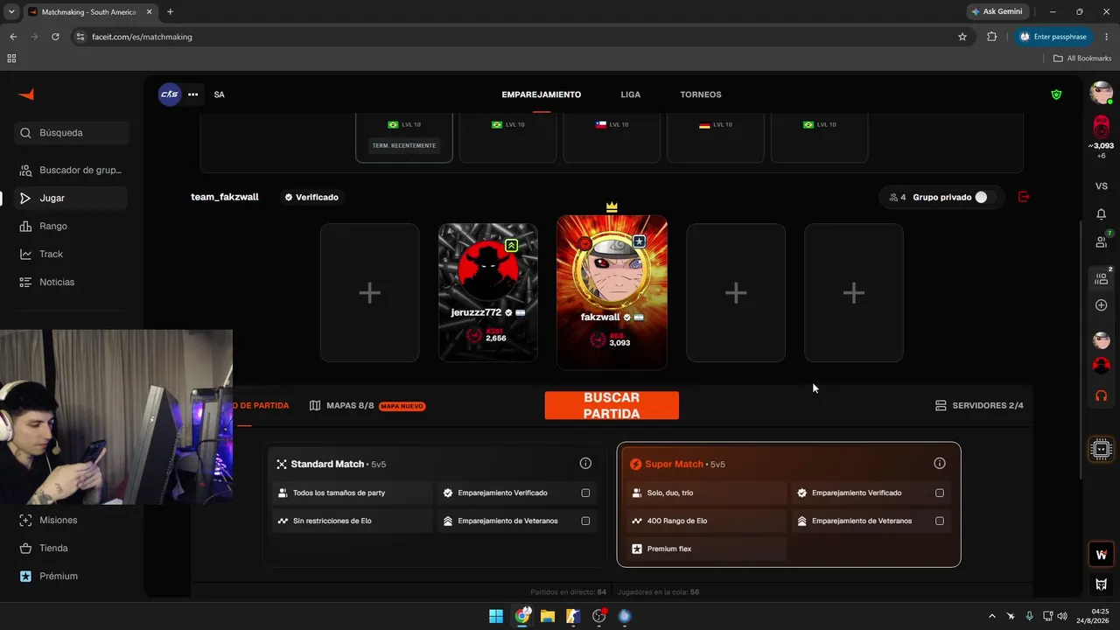Click the 400 Rango de Elo option

[x=705, y=521]
